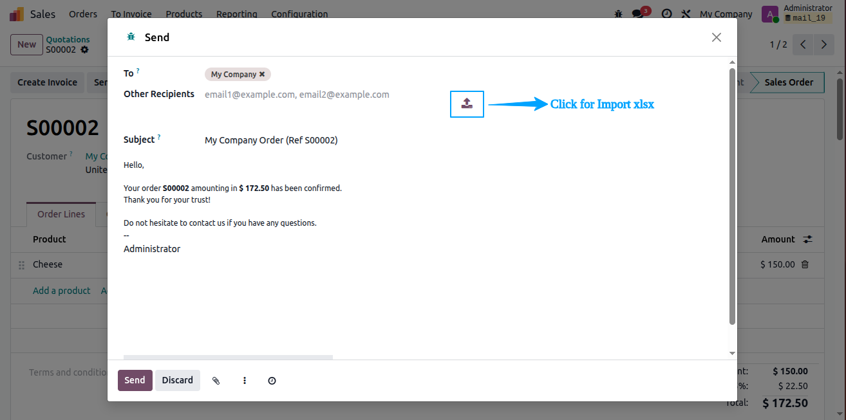Click the Sales app logo icon
The image size is (846, 420).
(17, 14)
